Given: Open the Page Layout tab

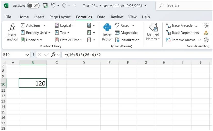Looking at the screenshot, I should coord(60,17).
